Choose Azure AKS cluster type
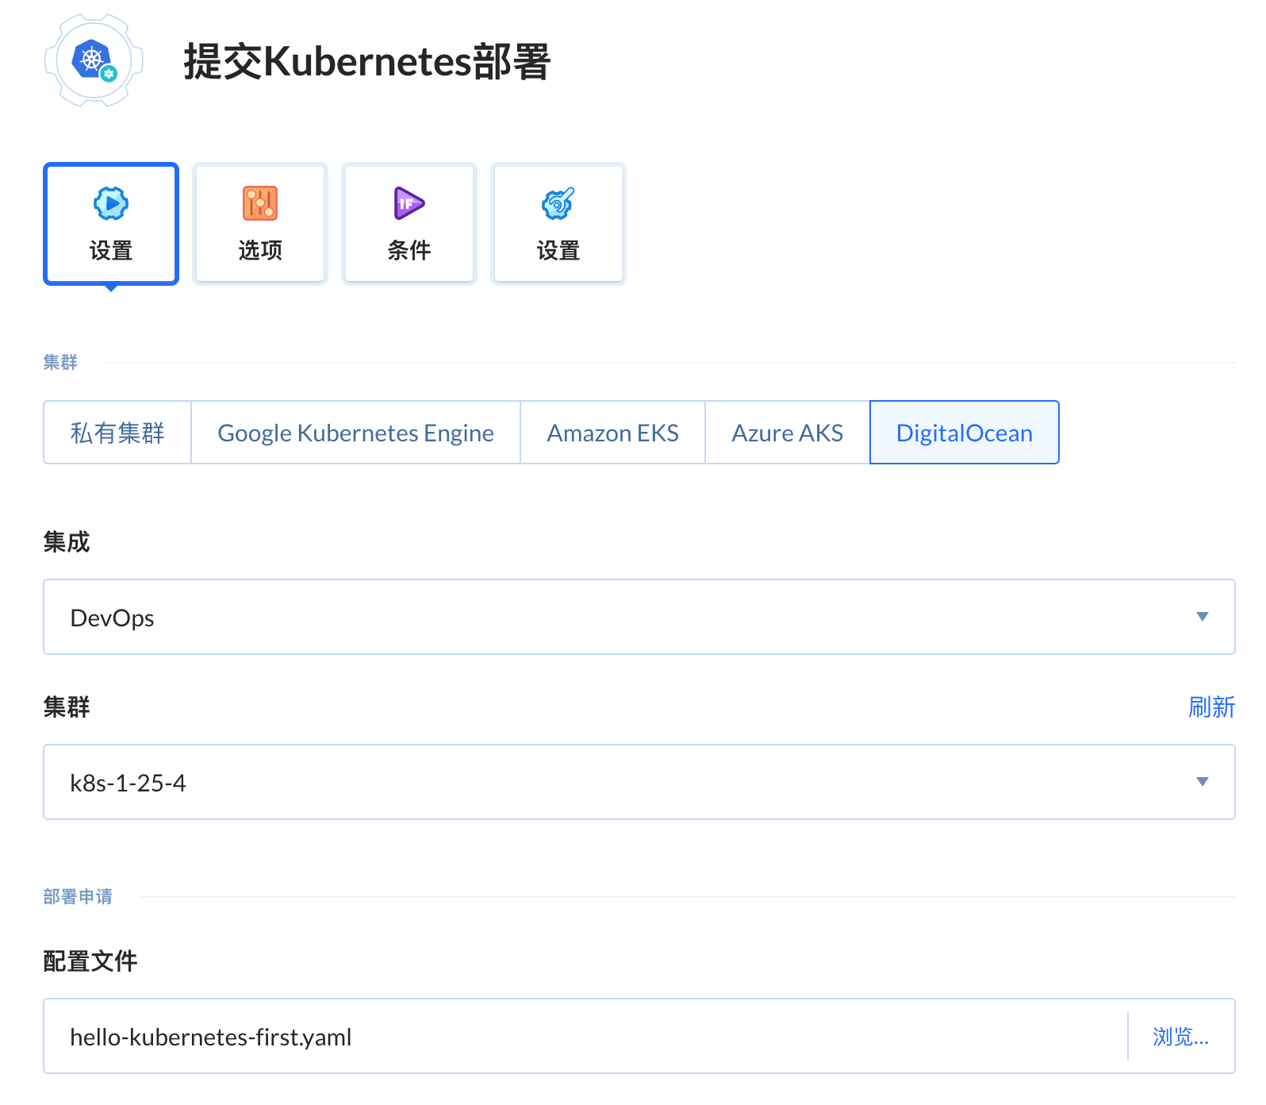The width and height of the screenshot is (1266, 1105). [x=788, y=433]
